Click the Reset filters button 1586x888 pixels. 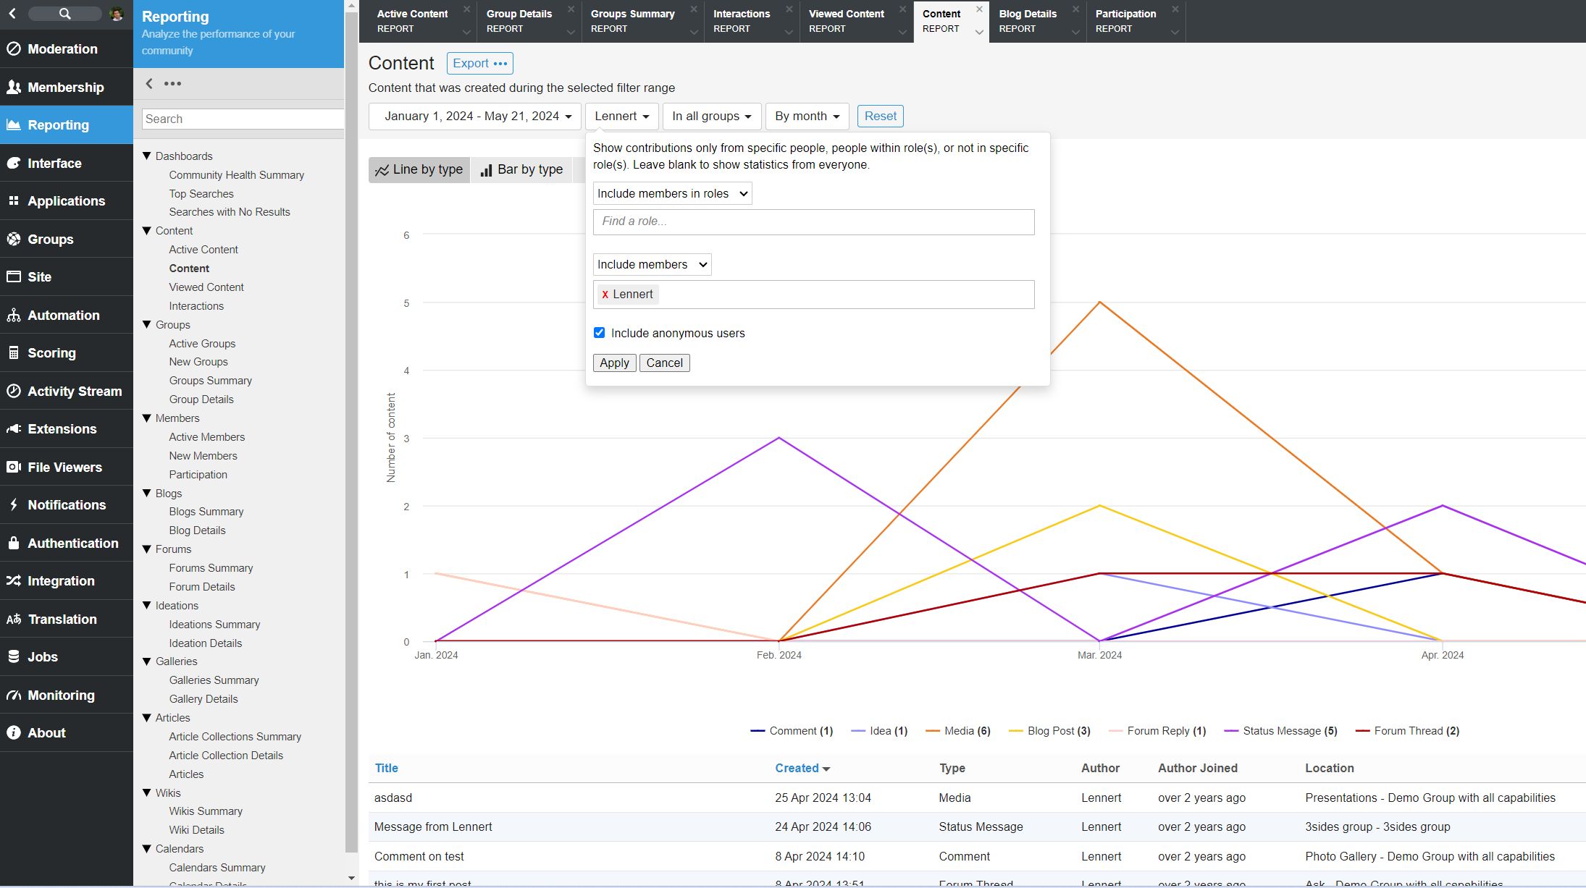[880, 117]
